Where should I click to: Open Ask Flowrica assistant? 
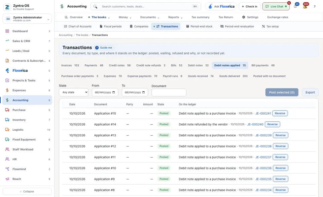[221, 7]
